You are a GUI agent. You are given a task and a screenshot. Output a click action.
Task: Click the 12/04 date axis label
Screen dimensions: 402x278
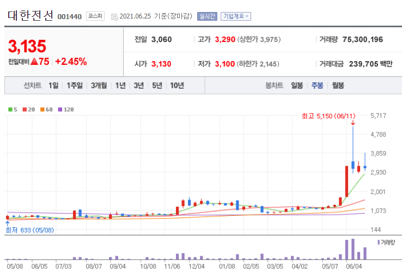pyautogui.click(x=197, y=267)
